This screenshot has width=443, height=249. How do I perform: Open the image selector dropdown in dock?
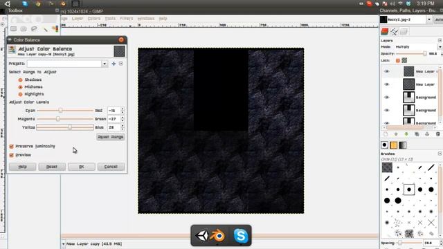[x=429, y=19]
